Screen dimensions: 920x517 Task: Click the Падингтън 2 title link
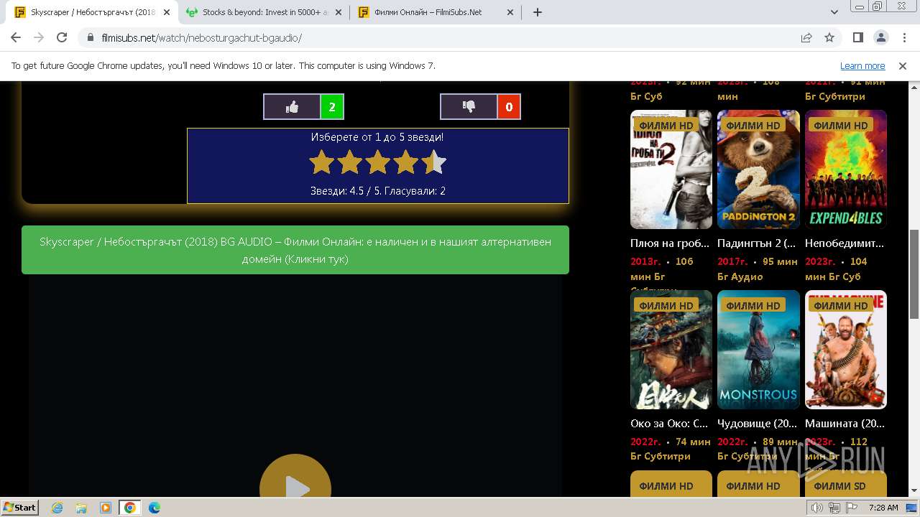click(757, 243)
